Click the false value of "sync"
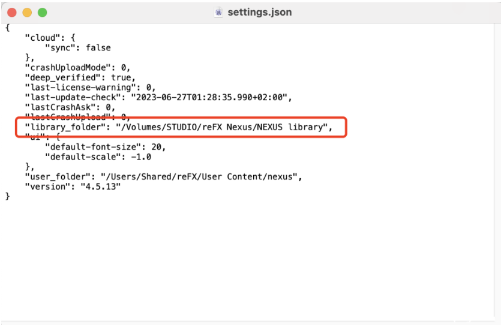The width and height of the screenshot is (501, 325). coord(98,48)
